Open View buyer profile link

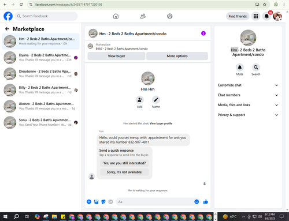tap(161, 123)
